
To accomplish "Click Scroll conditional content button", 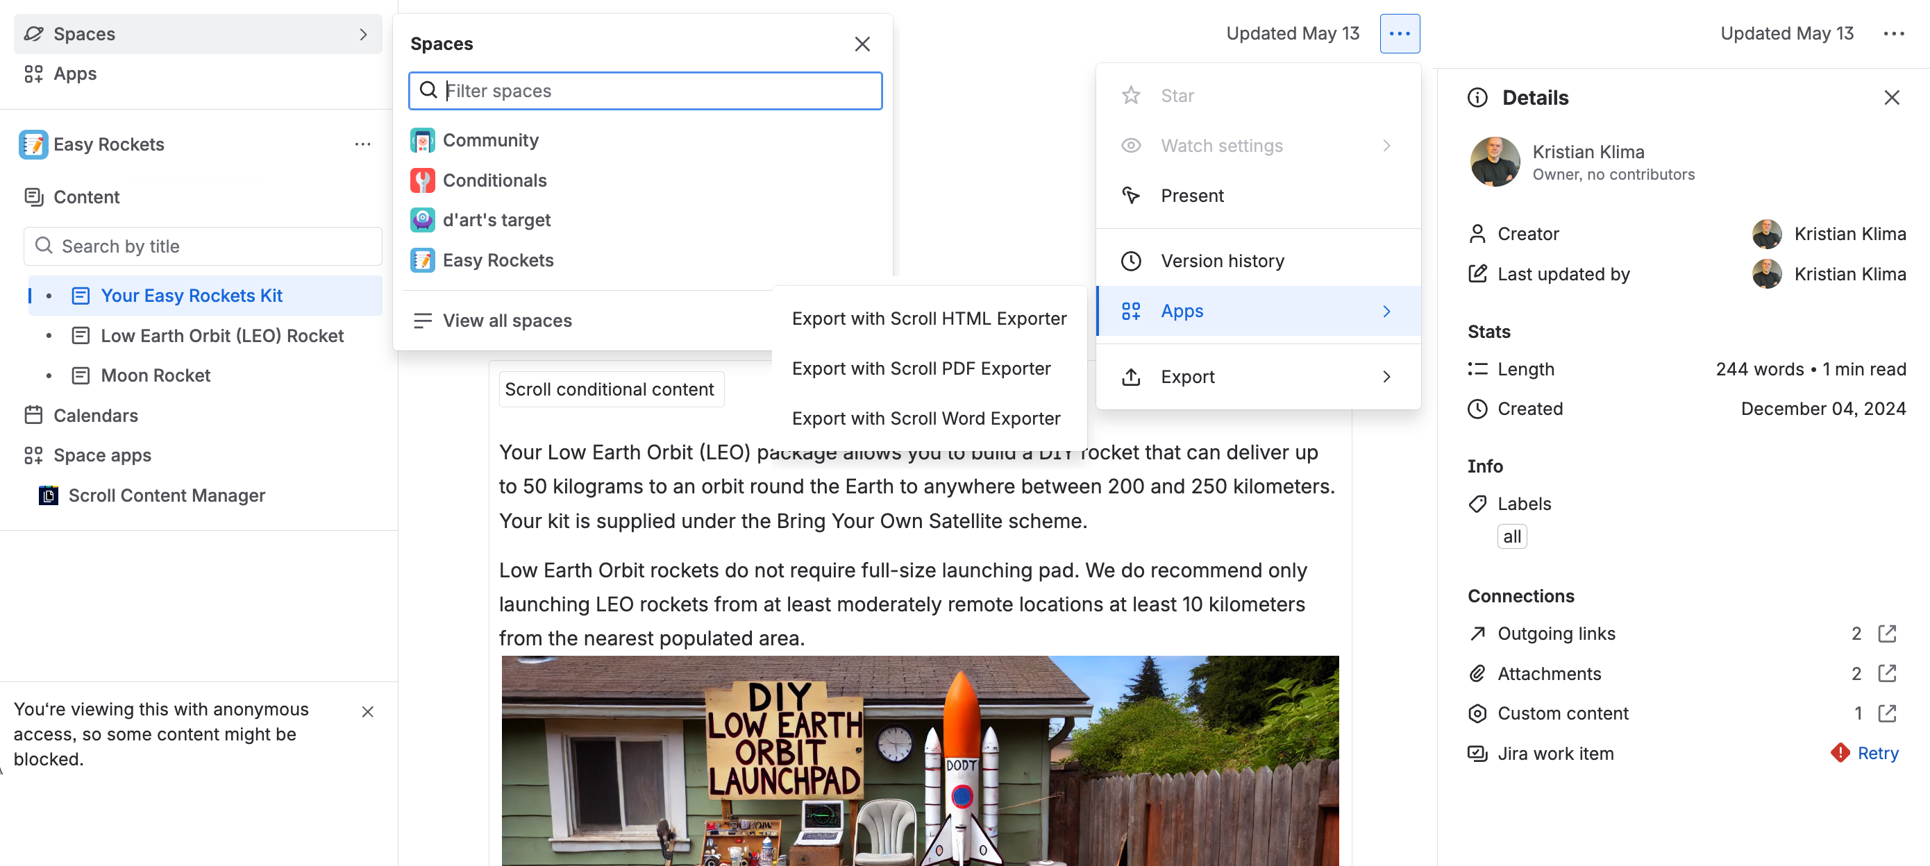I will click(x=612, y=389).
